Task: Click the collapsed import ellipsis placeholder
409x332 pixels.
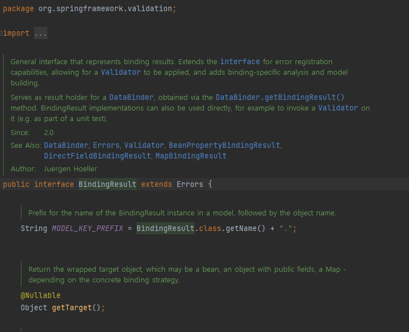Action: click(x=41, y=33)
